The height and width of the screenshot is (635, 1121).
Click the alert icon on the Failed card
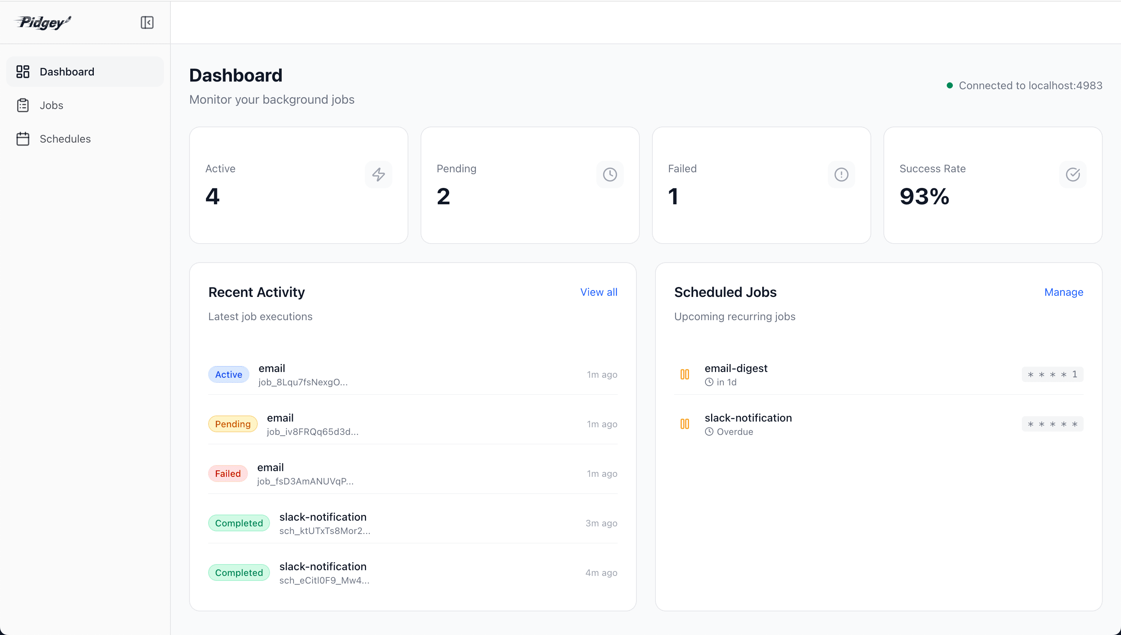pos(841,175)
